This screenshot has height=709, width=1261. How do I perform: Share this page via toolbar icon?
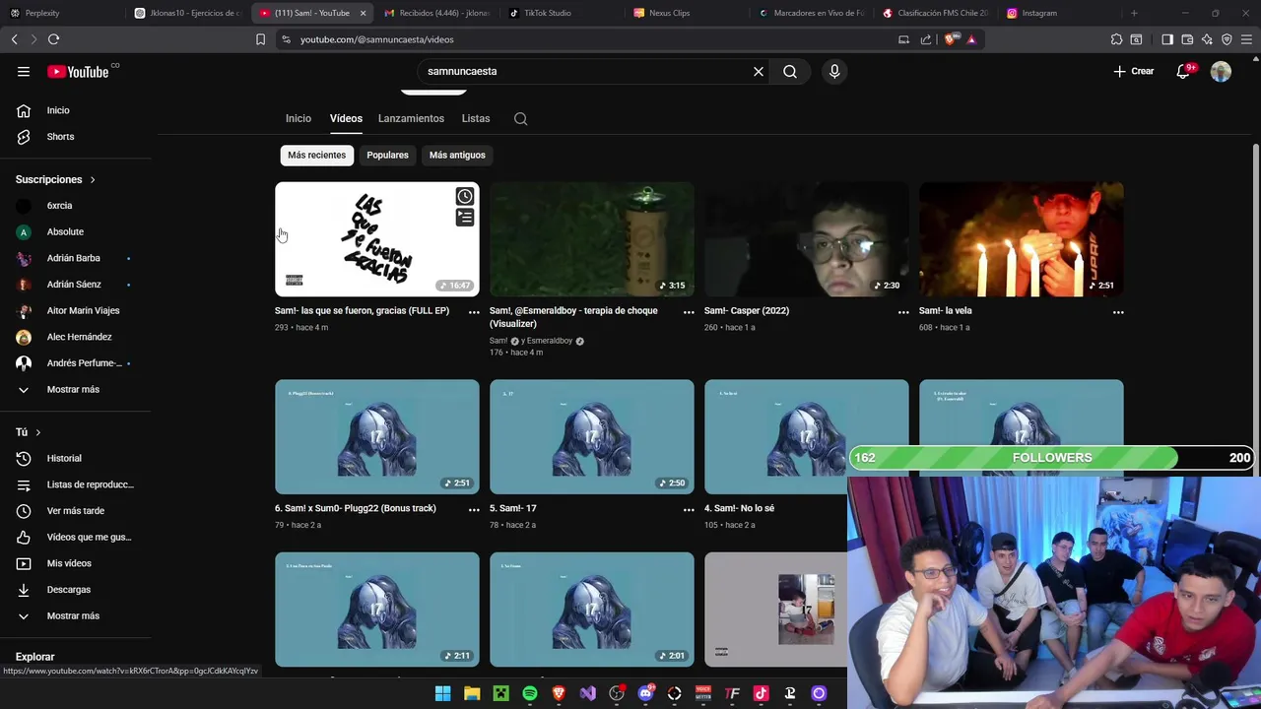925,39
